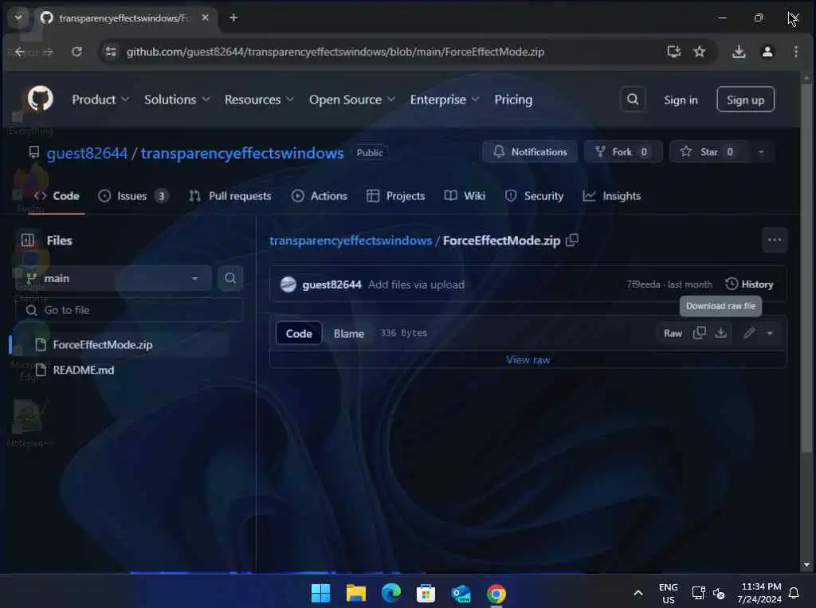Switch to the Code repository tab

(x=57, y=196)
